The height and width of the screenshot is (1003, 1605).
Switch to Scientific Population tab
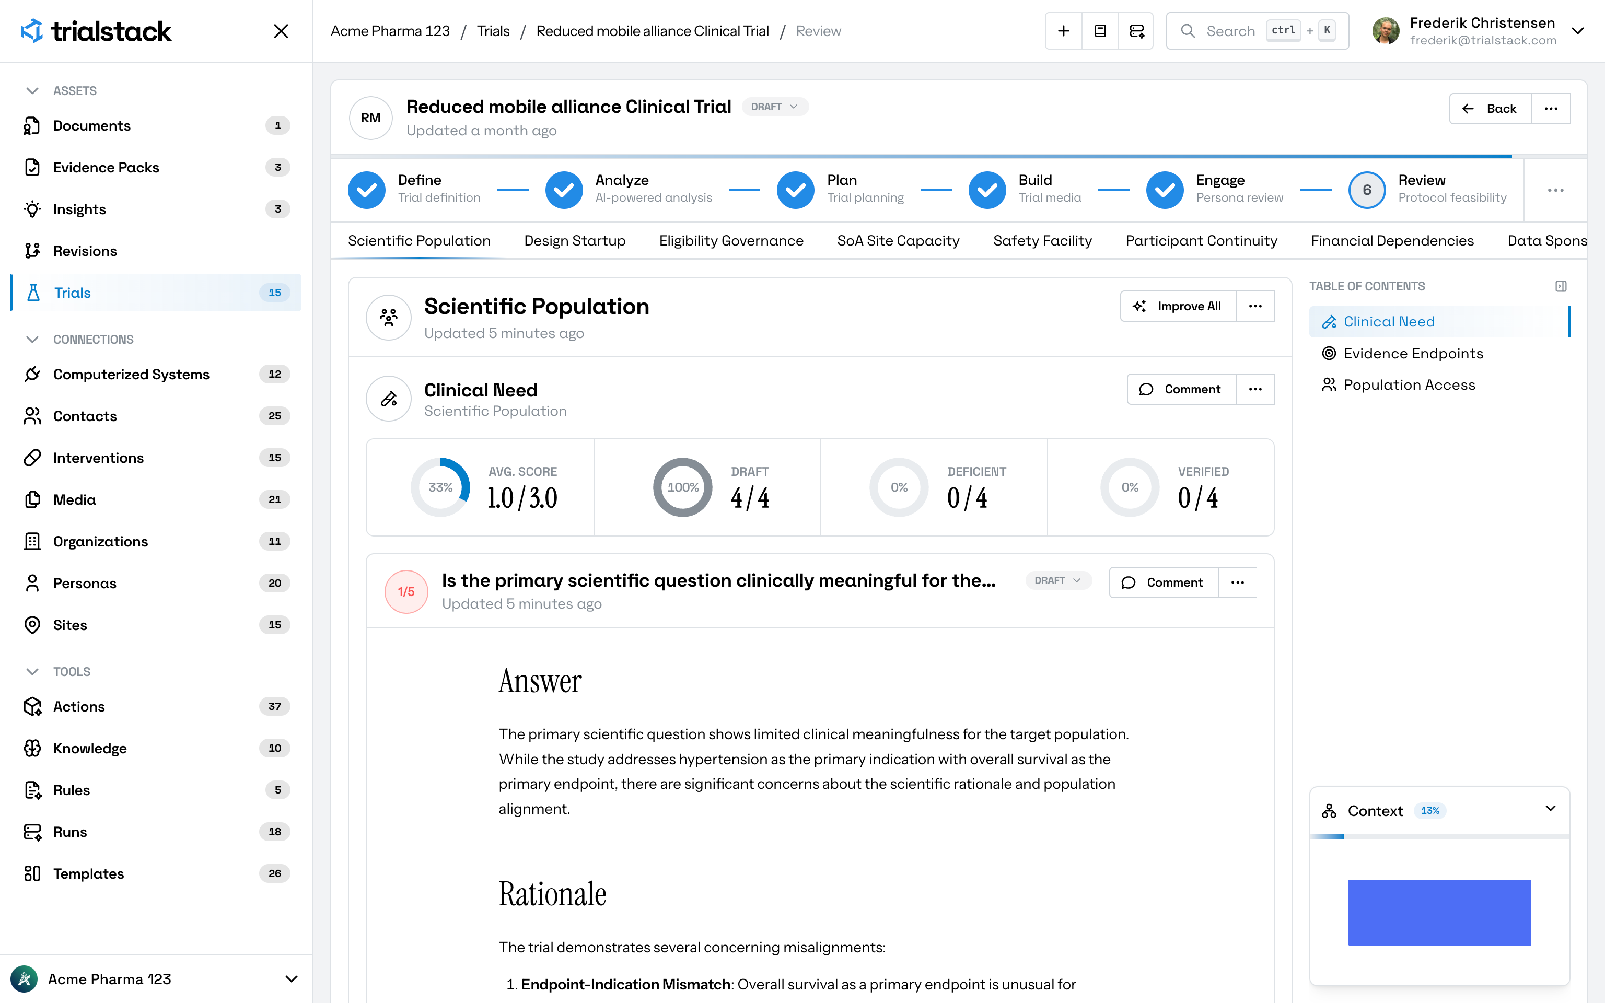pyautogui.click(x=419, y=241)
